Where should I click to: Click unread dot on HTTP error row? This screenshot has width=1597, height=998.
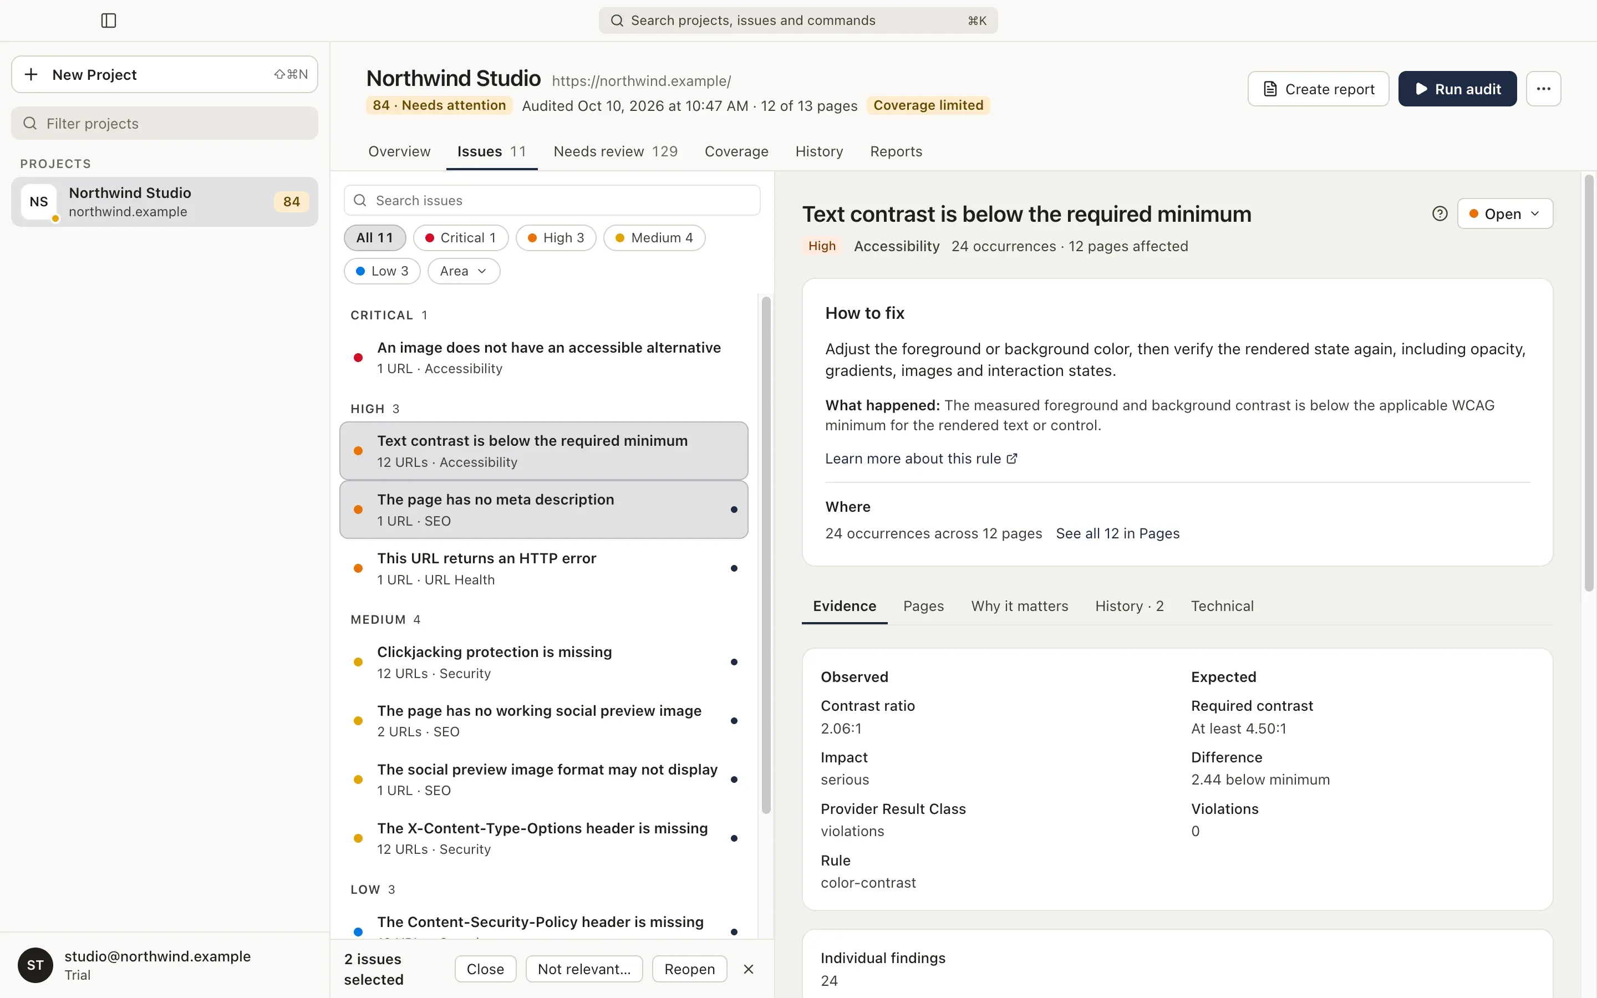pyautogui.click(x=734, y=568)
